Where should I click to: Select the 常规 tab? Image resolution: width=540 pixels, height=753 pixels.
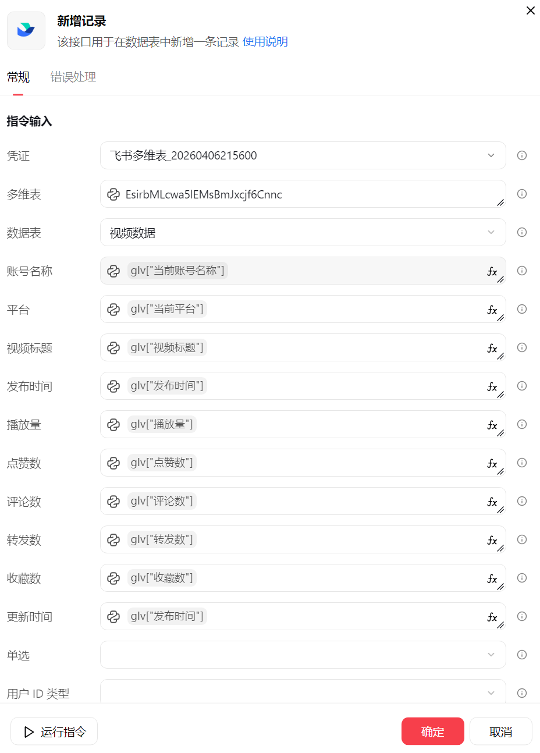click(x=18, y=77)
